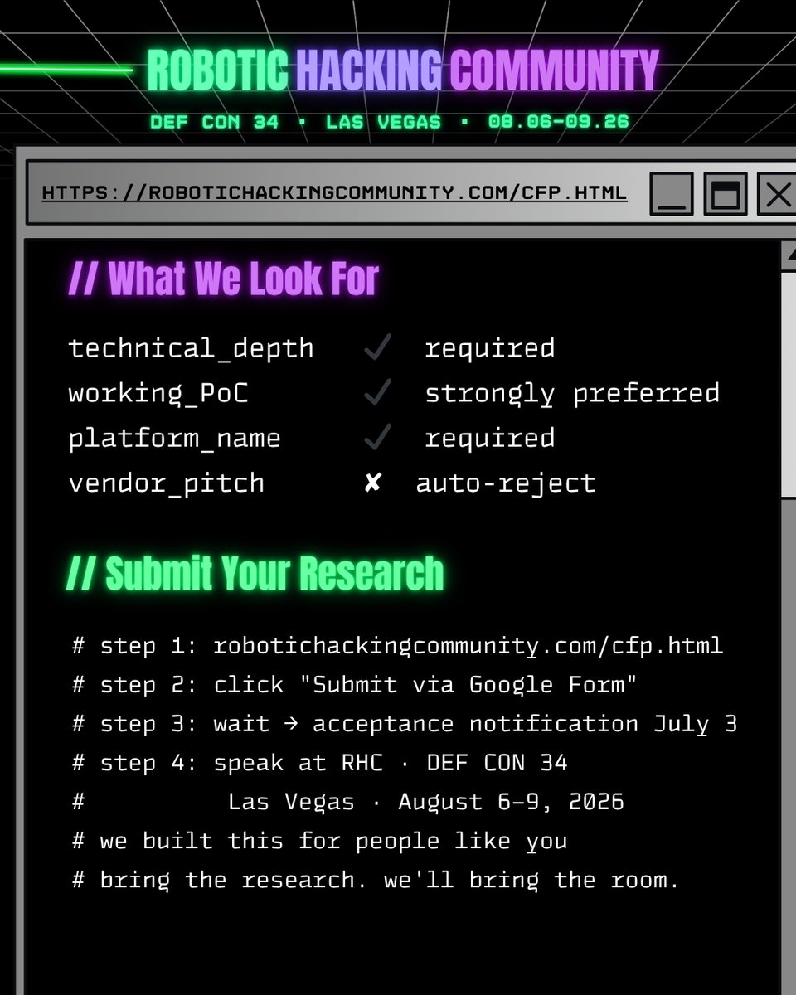
Task: Click the 'strongly preferred' text
Action: click(x=572, y=394)
